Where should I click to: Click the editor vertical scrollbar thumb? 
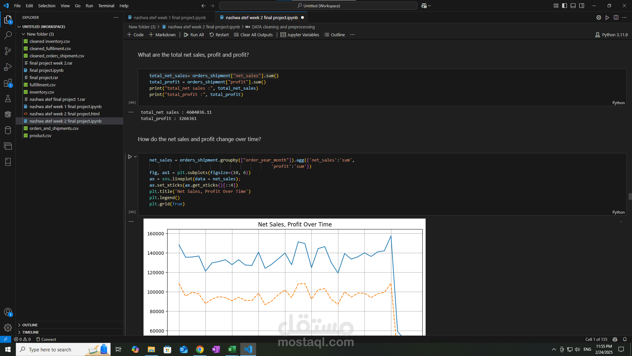(x=630, y=196)
